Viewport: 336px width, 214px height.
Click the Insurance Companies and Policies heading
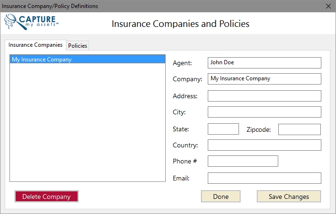[x=180, y=24]
